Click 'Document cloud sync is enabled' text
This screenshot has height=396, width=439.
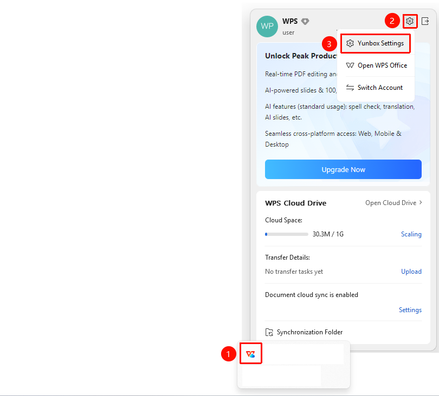(312, 295)
